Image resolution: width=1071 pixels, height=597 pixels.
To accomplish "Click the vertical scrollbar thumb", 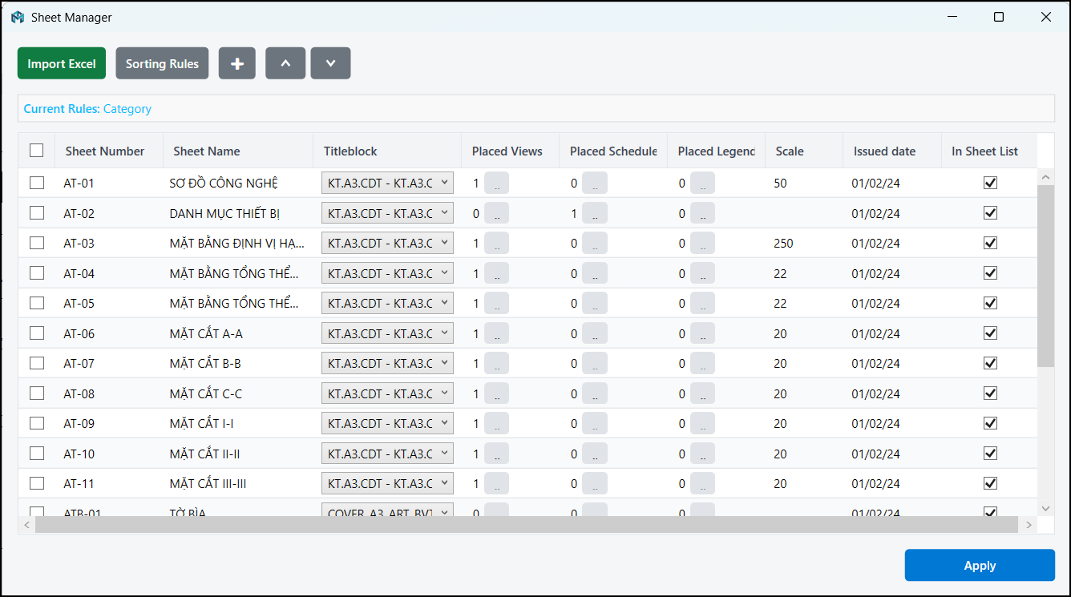I will coord(1045,276).
